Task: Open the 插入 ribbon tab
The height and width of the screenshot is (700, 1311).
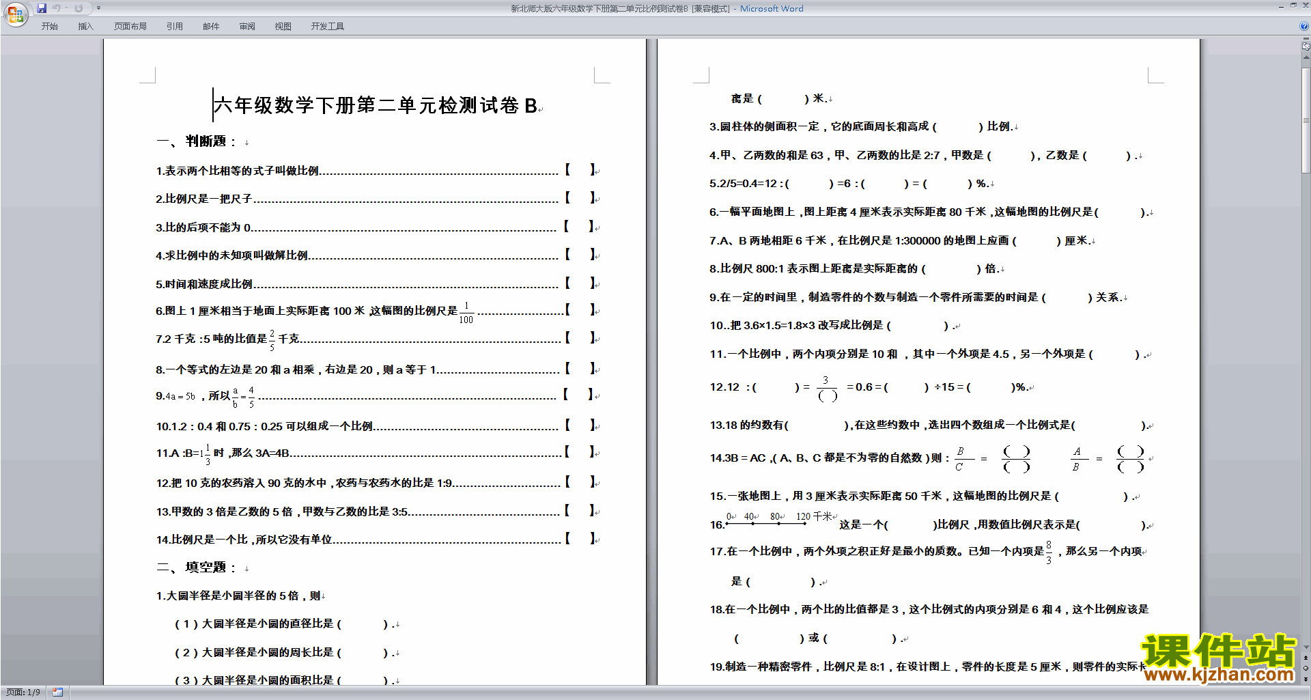Action: [x=85, y=27]
